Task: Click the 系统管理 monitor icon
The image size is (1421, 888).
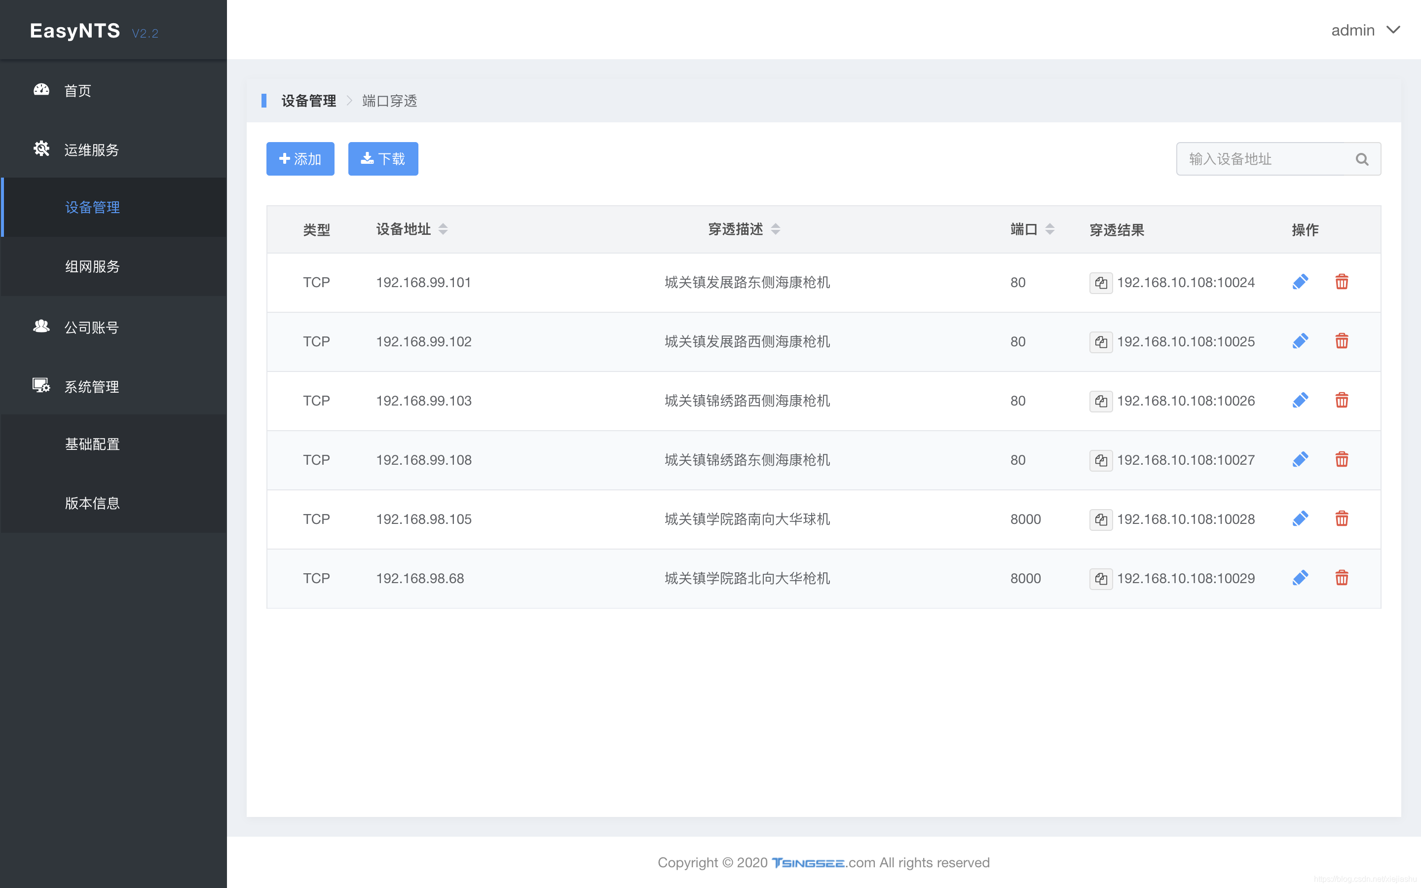Action: [41, 385]
